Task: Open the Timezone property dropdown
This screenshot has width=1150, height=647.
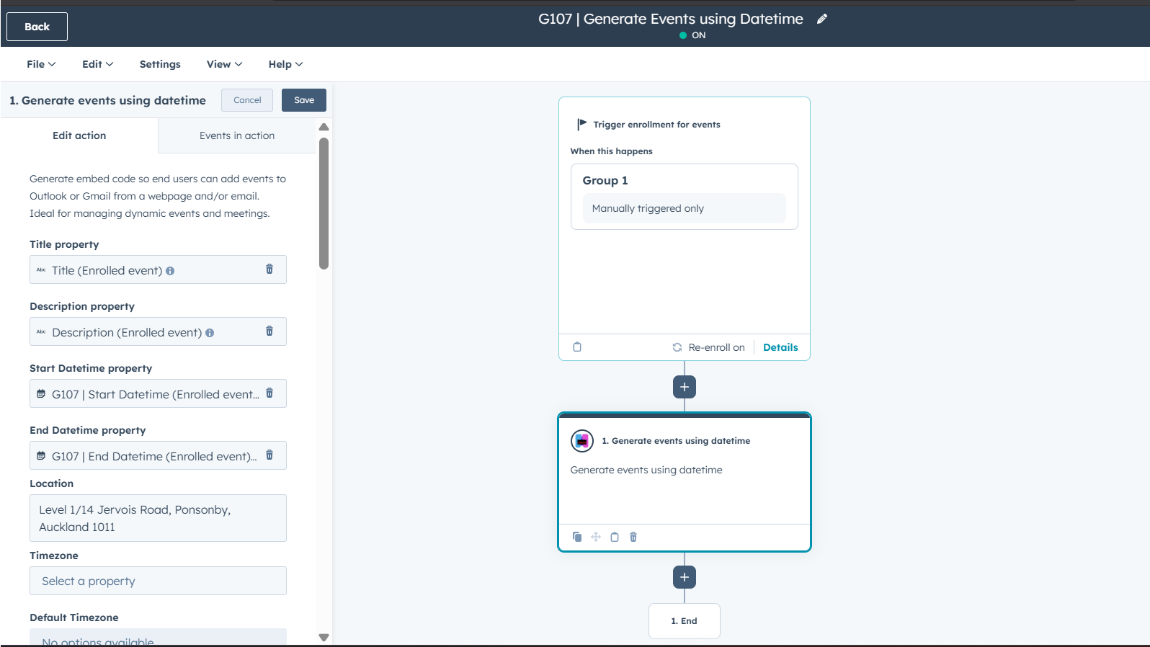Action: (x=158, y=581)
